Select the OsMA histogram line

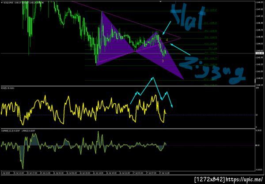[83, 150]
